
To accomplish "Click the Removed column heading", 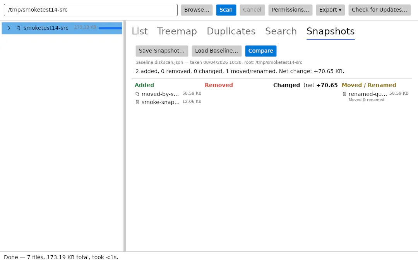I will 219,85.
